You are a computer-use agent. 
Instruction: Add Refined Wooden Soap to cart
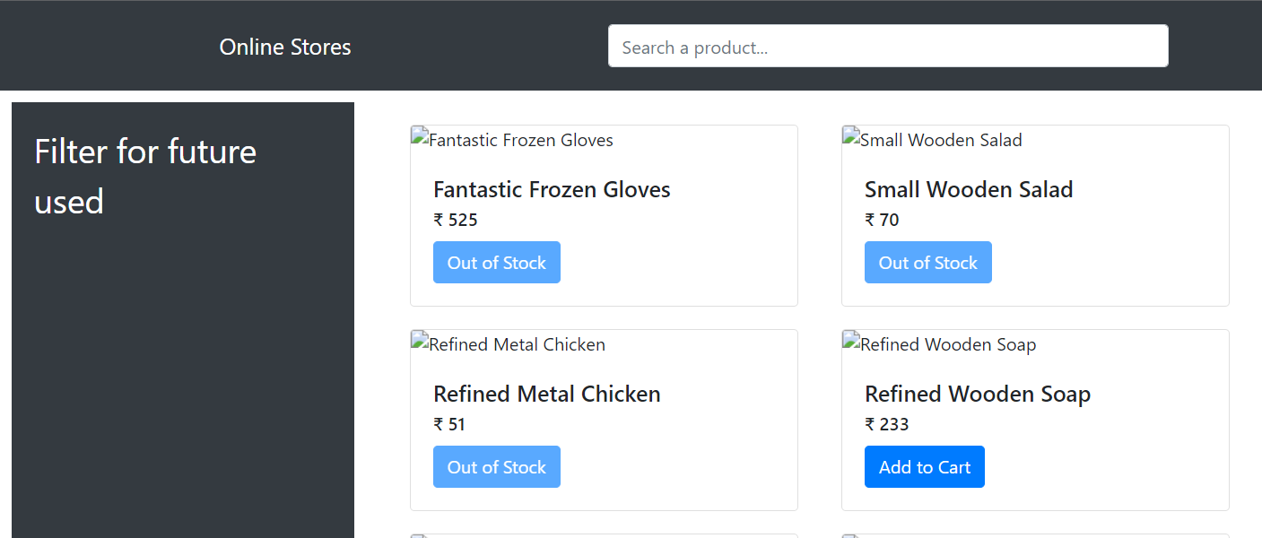(x=924, y=467)
